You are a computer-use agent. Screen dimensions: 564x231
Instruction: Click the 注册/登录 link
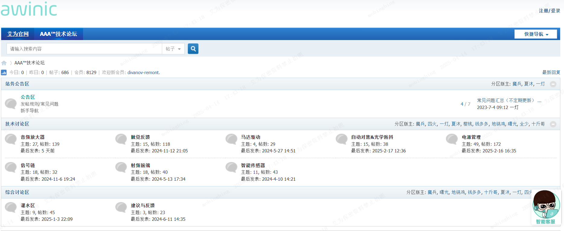pos(549,11)
